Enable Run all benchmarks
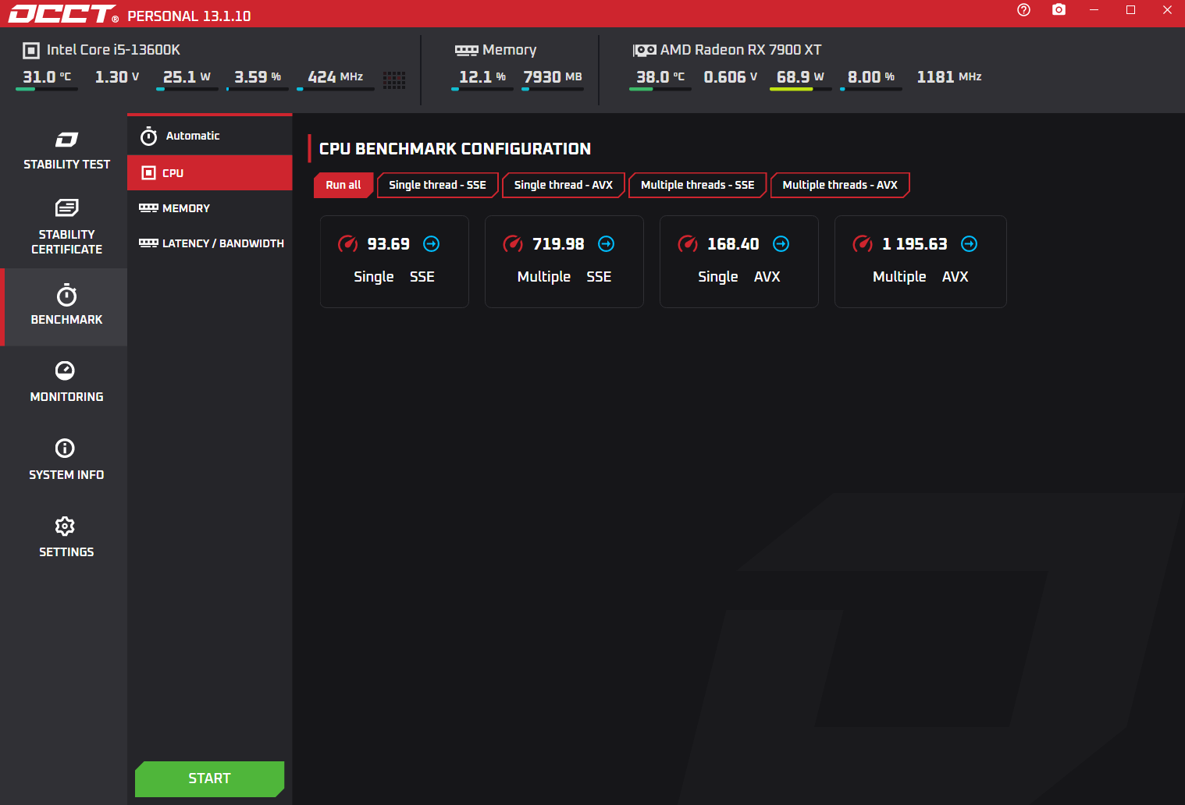The height and width of the screenshot is (805, 1185). click(x=343, y=185)
